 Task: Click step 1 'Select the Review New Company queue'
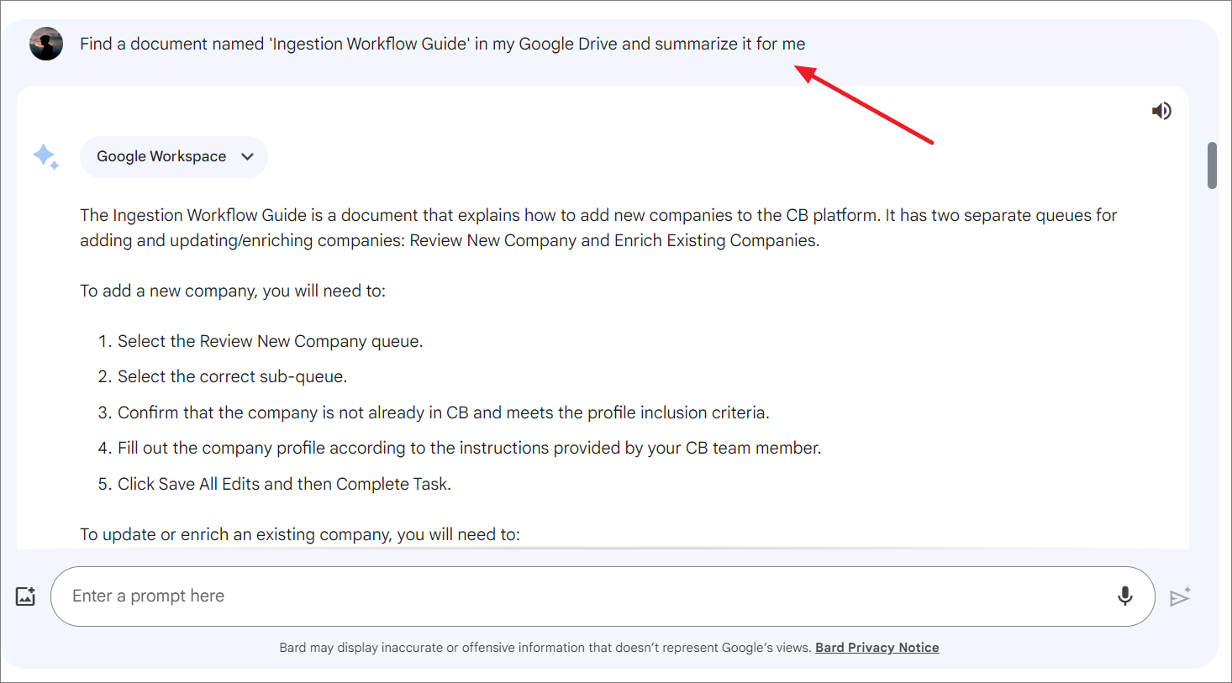point(270,341)
